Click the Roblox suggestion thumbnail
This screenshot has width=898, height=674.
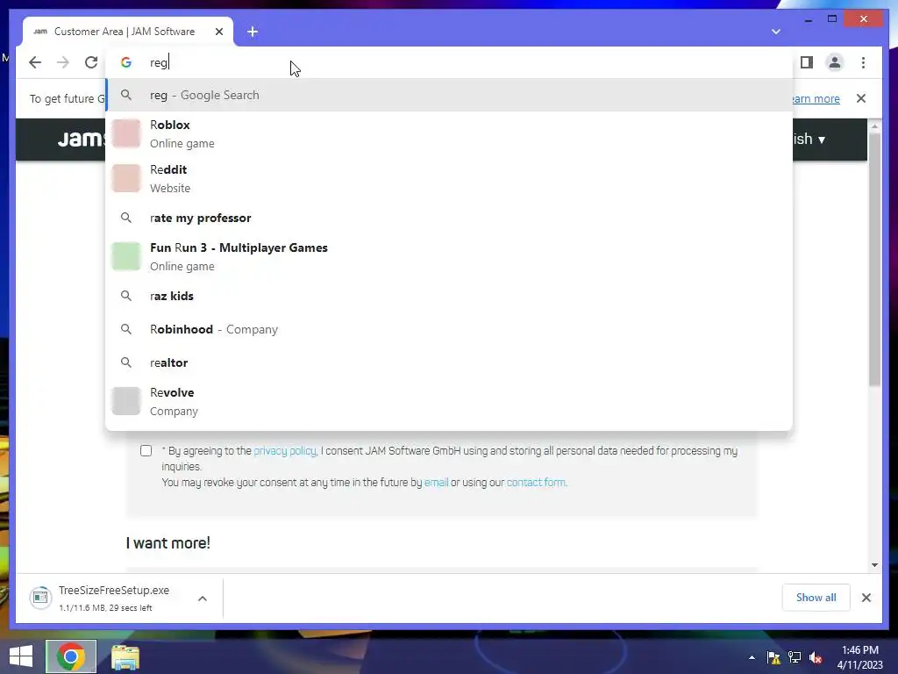pyautogui.click(x=126, y=133)
